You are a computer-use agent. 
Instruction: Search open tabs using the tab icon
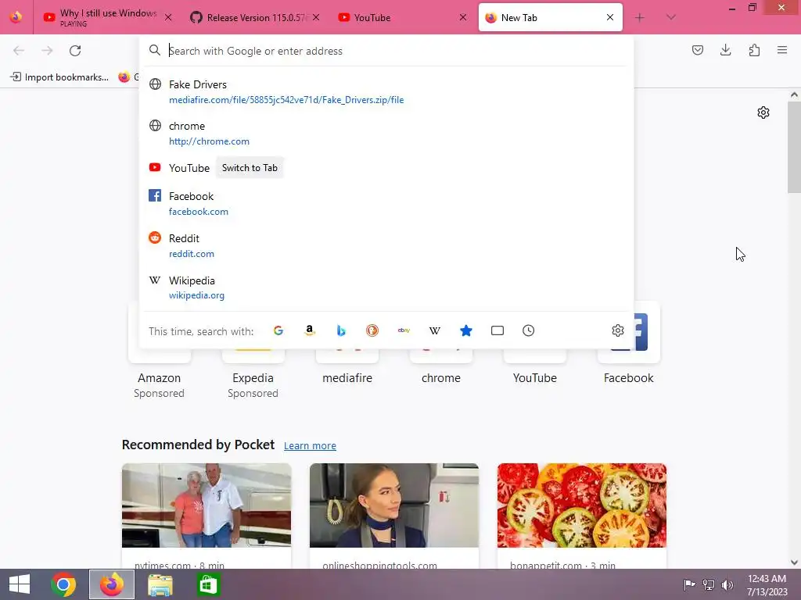tap(497, 330)
